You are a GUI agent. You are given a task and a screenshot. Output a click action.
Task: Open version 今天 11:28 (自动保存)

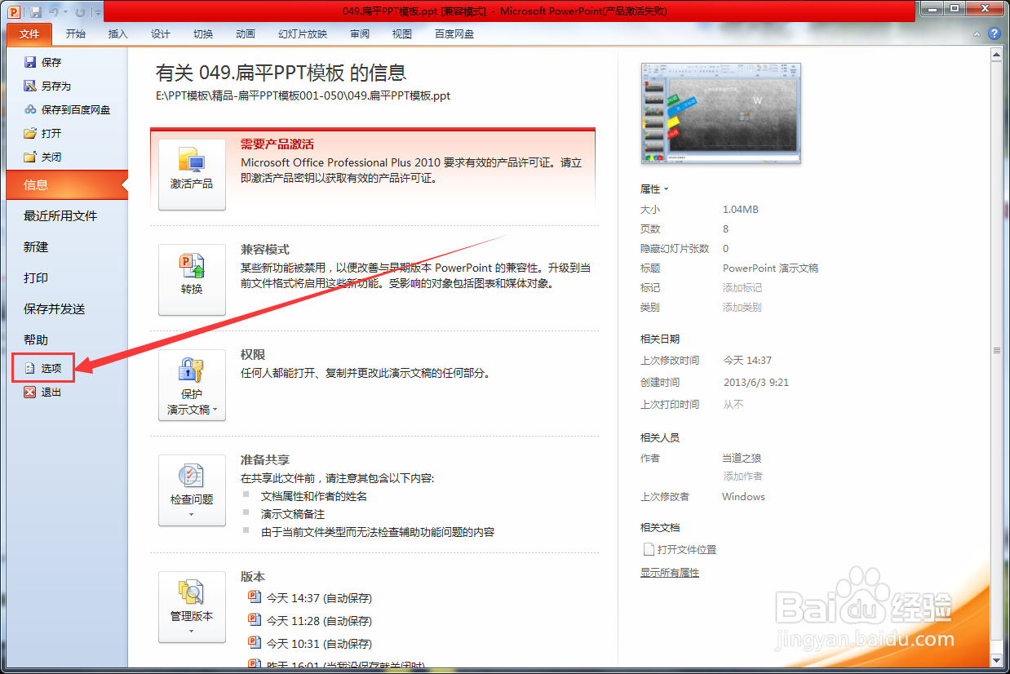click(319, 621)
